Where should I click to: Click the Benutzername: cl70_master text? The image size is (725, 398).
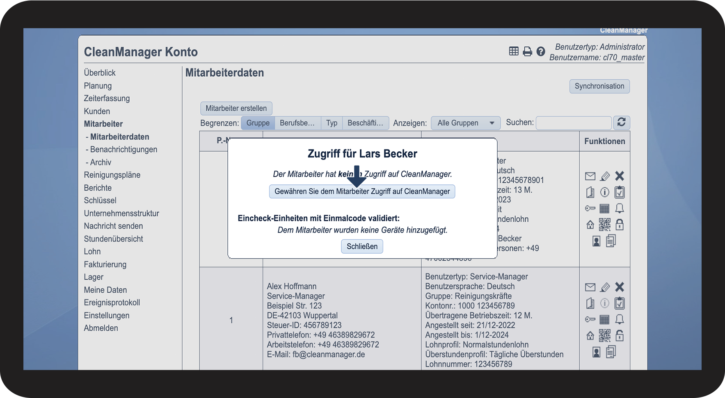[597, 57]
